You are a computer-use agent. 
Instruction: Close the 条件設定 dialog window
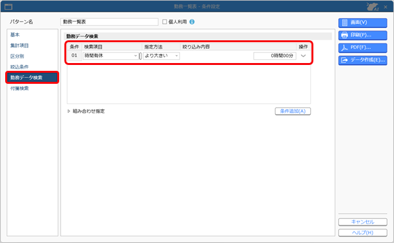(x=386, y=7)
